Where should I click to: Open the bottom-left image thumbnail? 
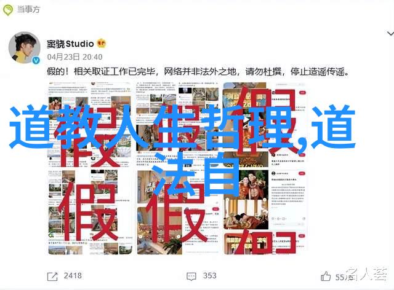tap(90, 213)
